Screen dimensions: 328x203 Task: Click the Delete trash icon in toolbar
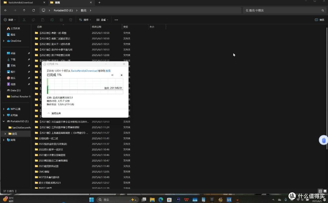[x=71, y=20]
